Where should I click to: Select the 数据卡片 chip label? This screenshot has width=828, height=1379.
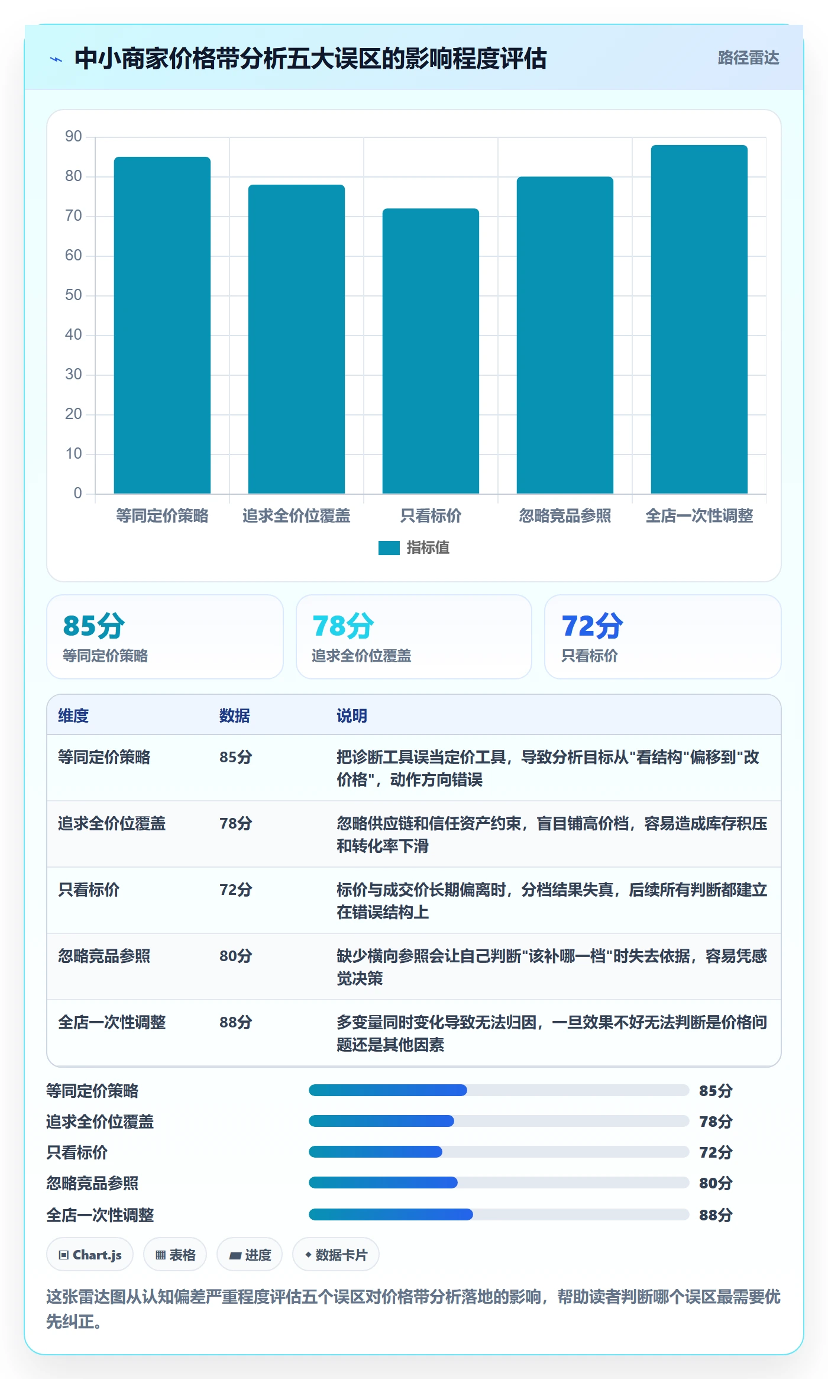click(341, 1255)
